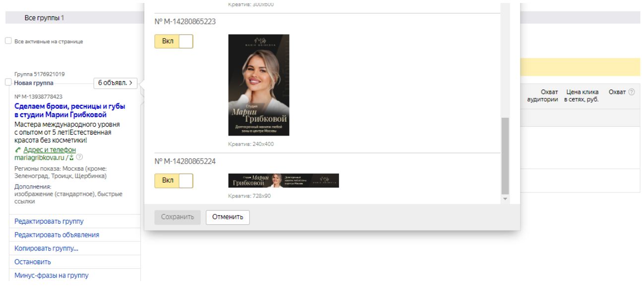Open Минус-фразы на группу
This screenshot has width=642, height=291.
click(x=55, y=276)
